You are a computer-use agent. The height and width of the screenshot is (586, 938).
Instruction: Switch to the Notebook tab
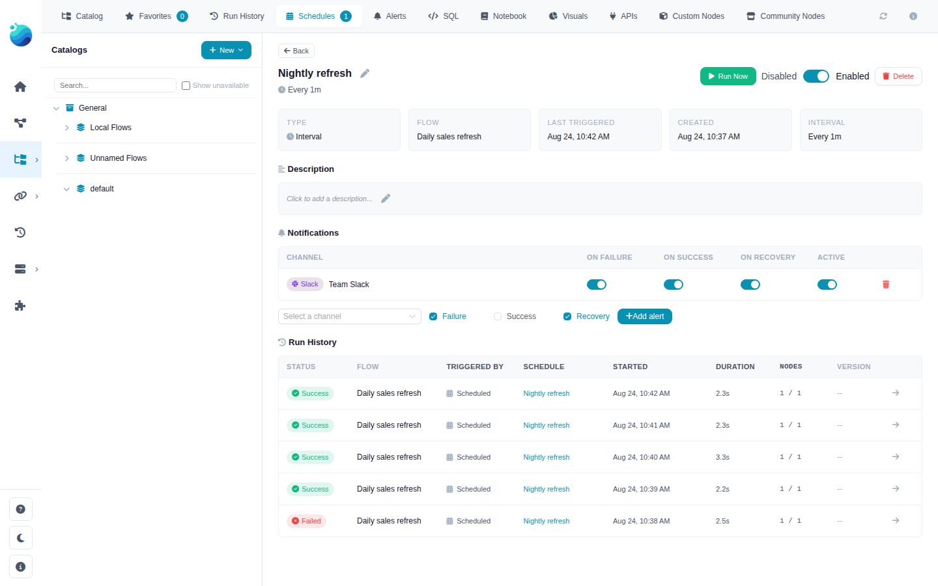(x=504, y=16)
